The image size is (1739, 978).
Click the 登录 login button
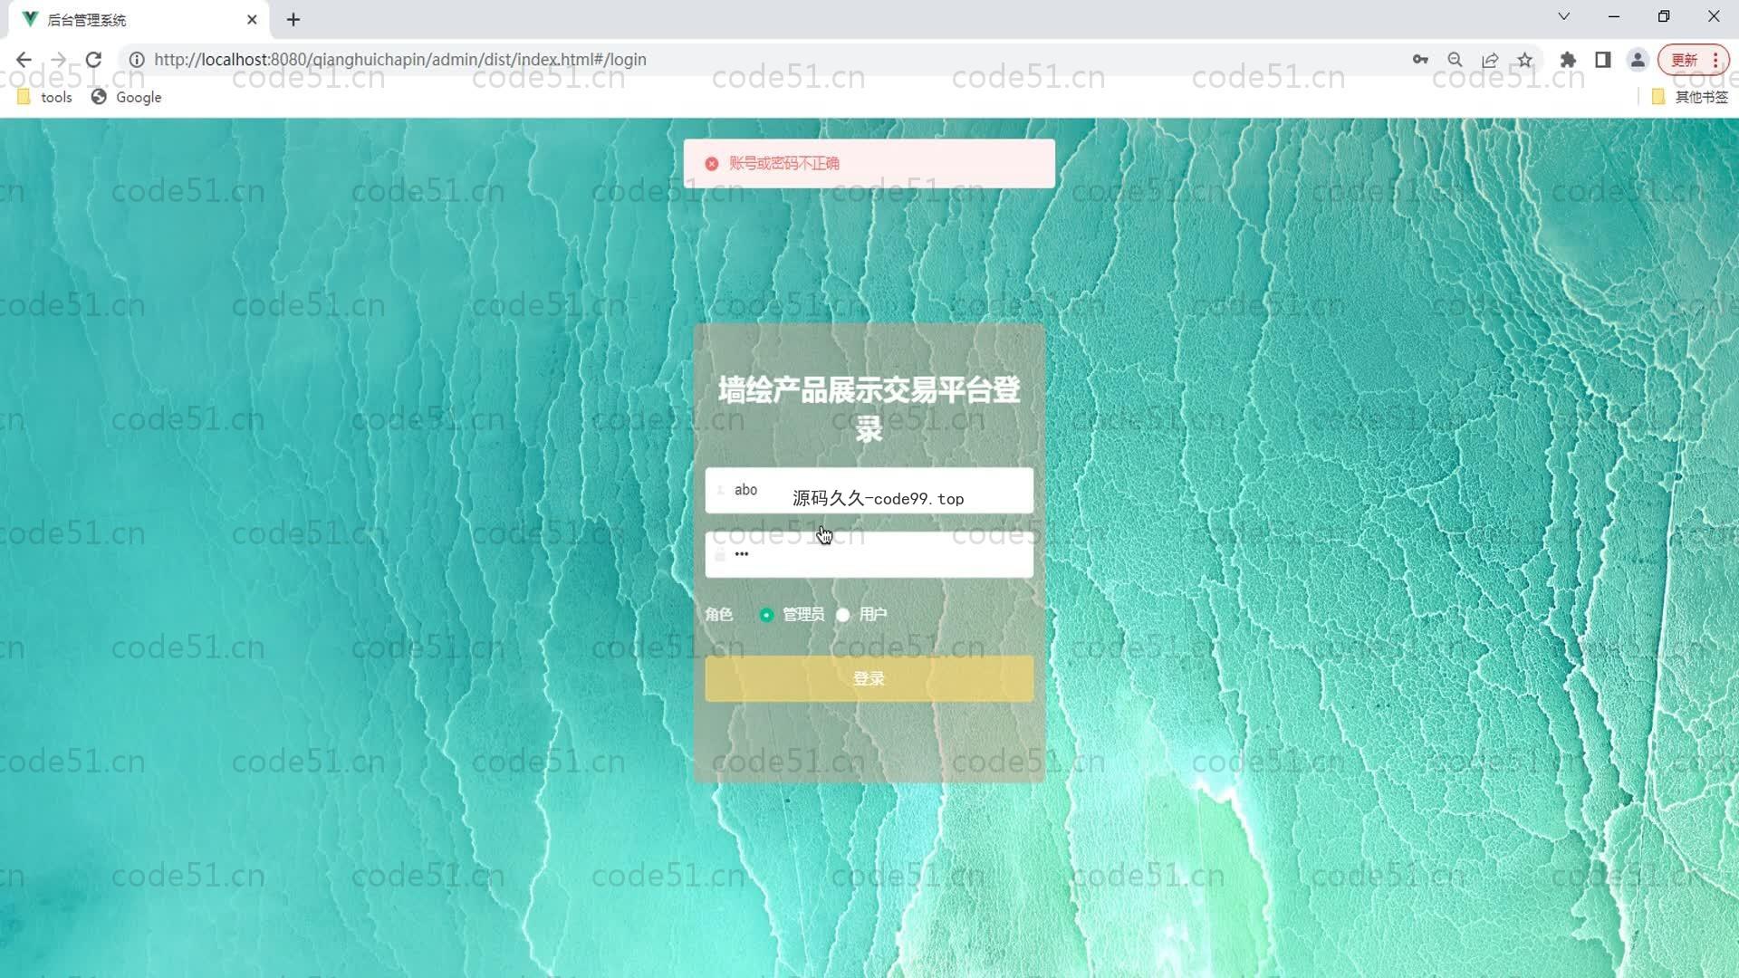[869, 678]
